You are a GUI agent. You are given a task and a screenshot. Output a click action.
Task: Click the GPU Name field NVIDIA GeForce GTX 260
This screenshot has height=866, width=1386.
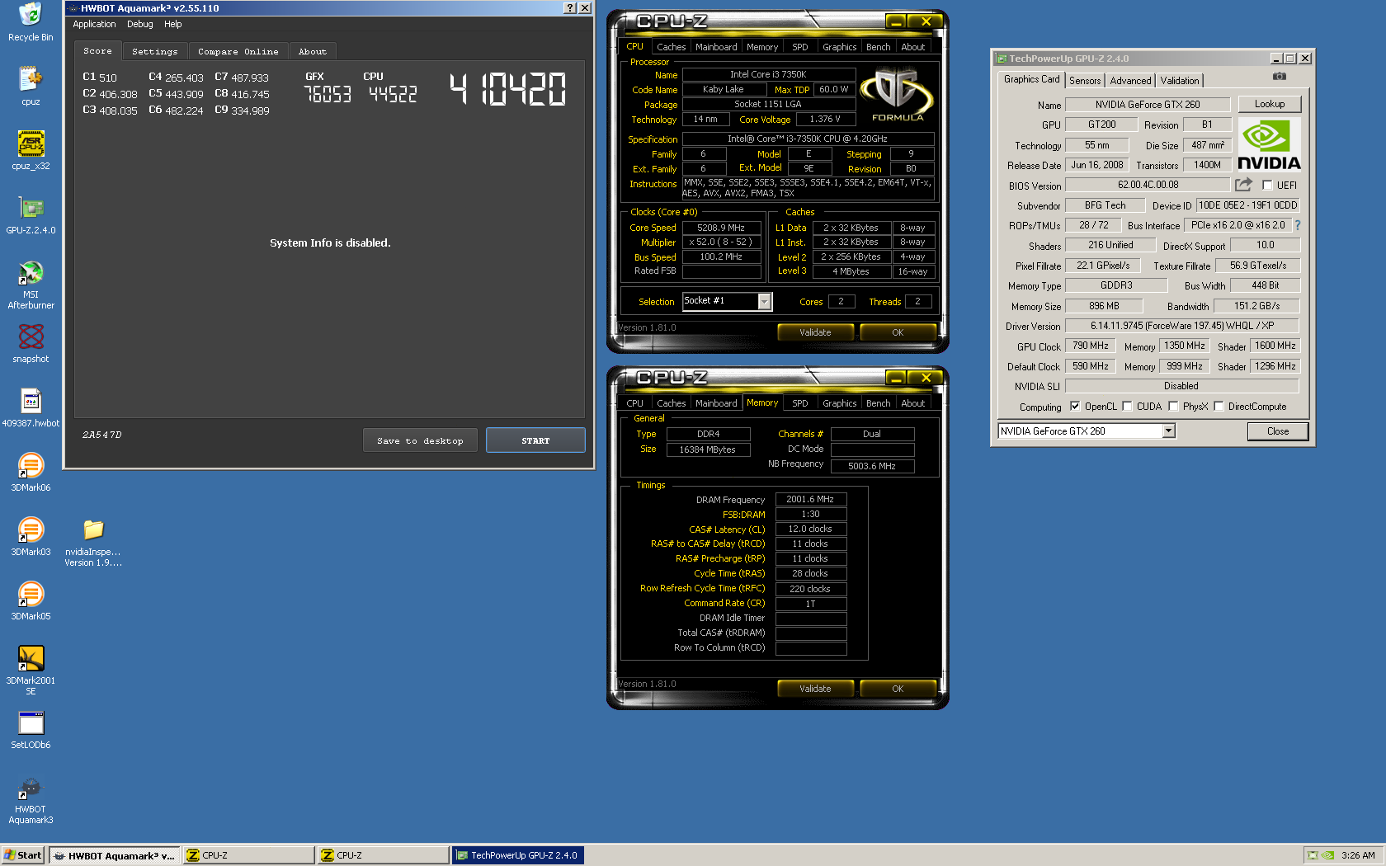click(1148, 105)
